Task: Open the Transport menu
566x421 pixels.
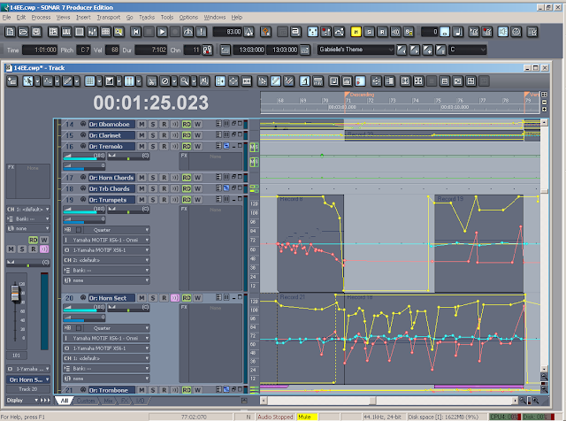Action: 108,17
